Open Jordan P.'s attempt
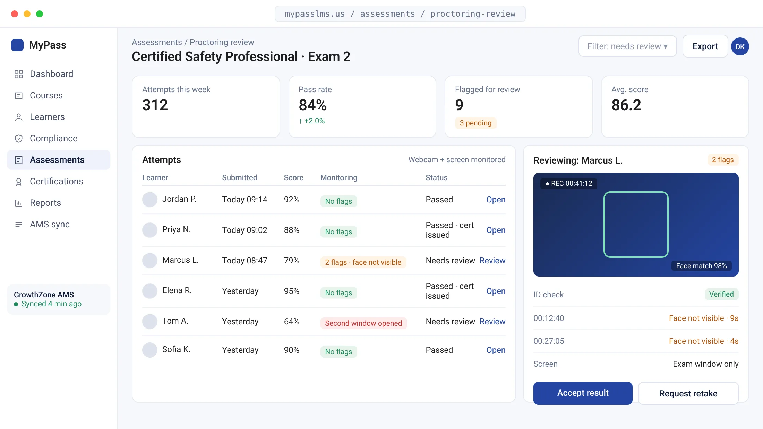The height and width of the screenshot is (429, 763). coord(496,200)
